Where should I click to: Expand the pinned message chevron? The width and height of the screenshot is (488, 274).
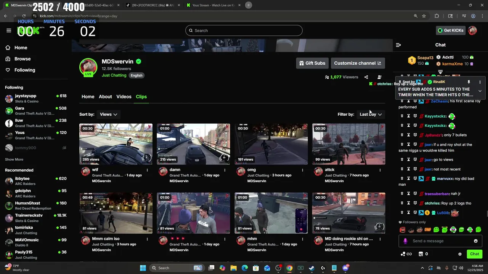click(x=480, y=91)
